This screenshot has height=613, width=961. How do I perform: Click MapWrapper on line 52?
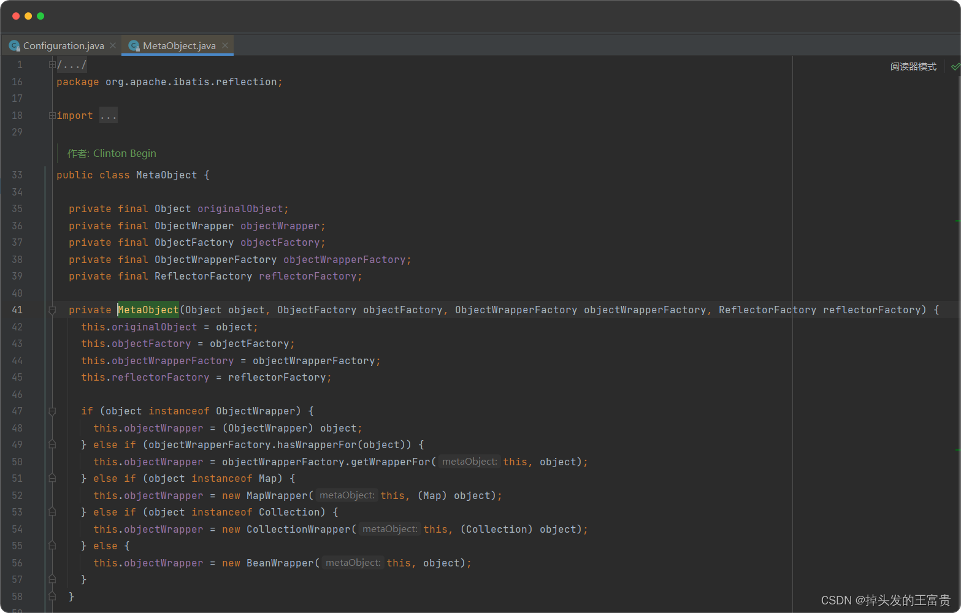(277, 496)
